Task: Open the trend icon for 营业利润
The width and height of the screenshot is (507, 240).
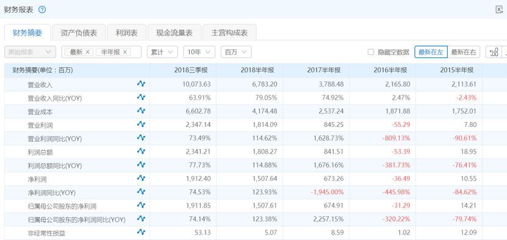Action: pos(141,124)
